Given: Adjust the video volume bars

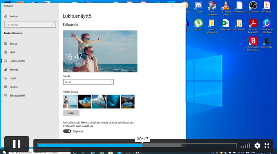Looking at the screenshot, I should (246, 146).
